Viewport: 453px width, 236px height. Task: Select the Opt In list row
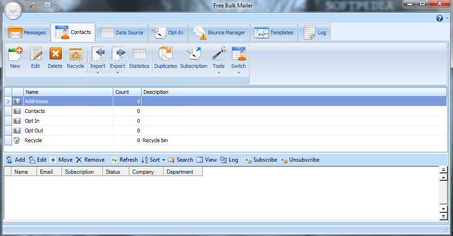[226, 121]
